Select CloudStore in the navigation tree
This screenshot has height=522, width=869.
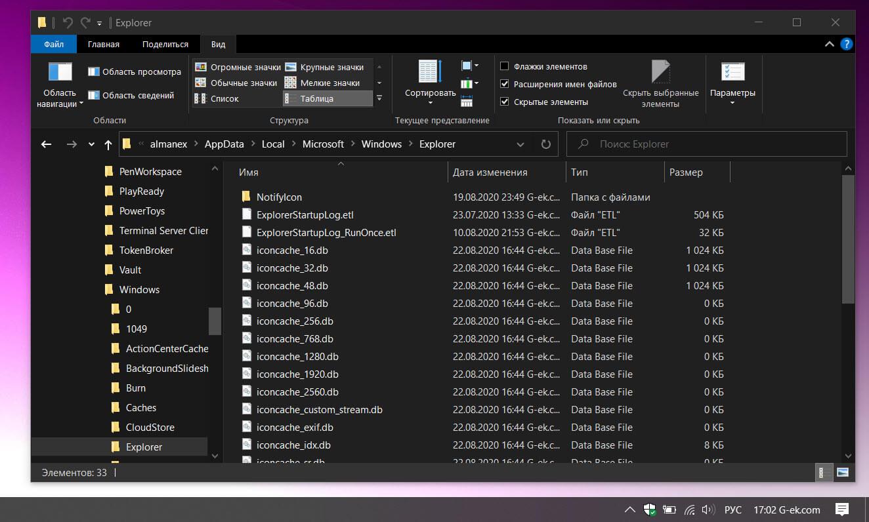click(x=150, y=427)
